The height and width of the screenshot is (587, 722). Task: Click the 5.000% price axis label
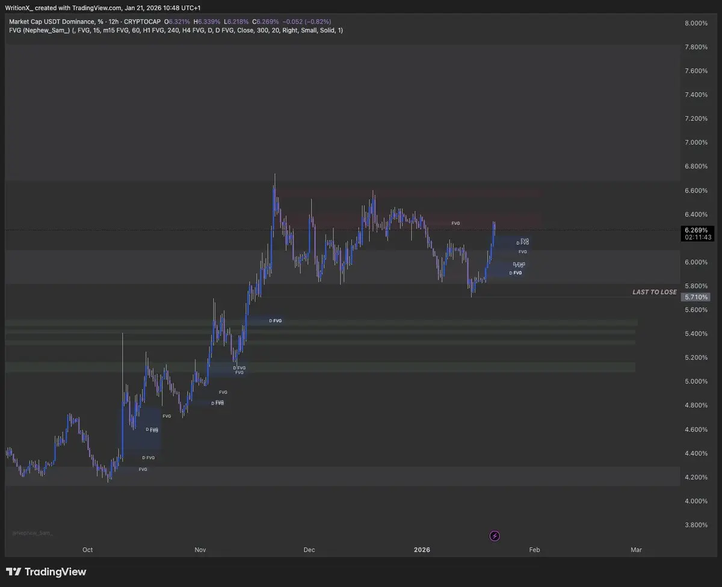(696, 381)
